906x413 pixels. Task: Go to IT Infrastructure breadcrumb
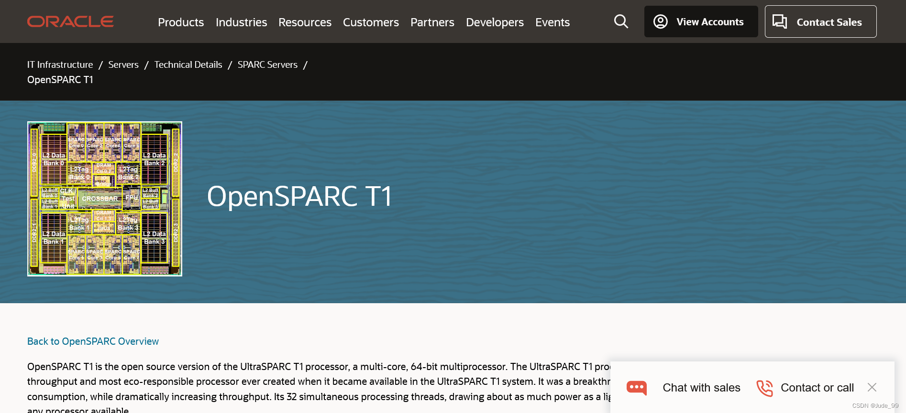[x=60, y=64]
